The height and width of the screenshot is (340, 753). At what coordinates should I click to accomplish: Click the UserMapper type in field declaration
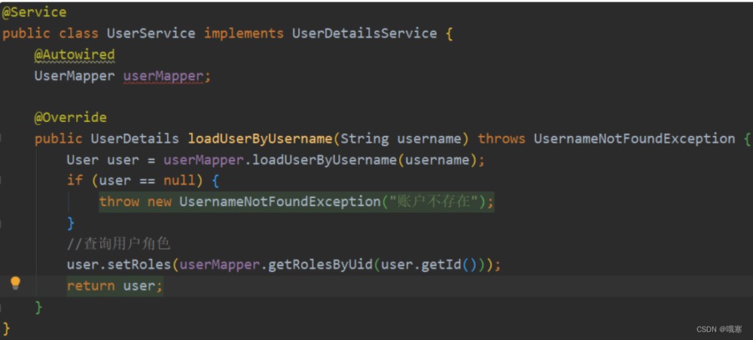pos(75,76)
